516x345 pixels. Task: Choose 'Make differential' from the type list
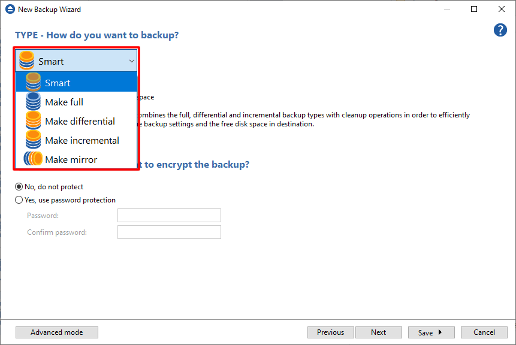[80, 121]
